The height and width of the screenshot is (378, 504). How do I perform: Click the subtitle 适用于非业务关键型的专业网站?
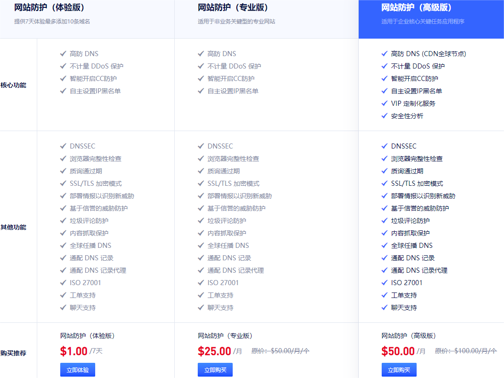point(236,22)
